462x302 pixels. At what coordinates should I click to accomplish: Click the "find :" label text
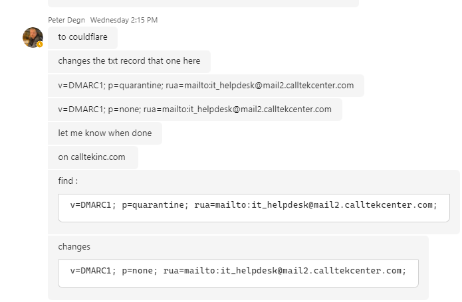(68, 181)
